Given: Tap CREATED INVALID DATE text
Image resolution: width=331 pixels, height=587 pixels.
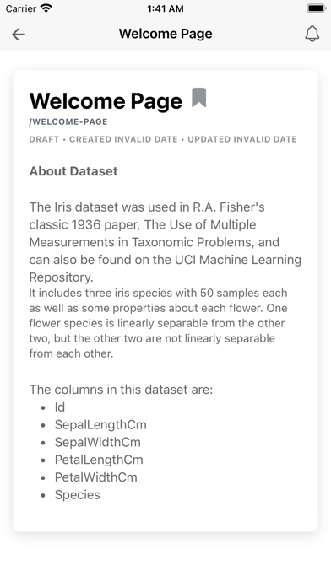Looking at the screenshot, I should tap(123, 139).
